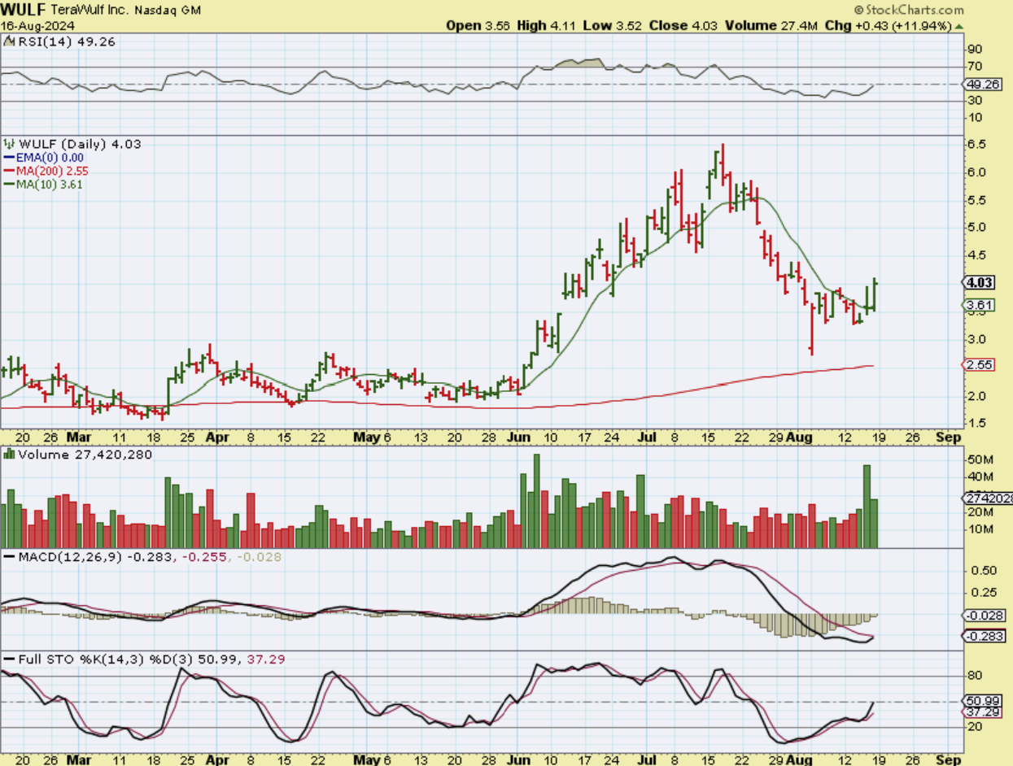The image size is (1013, 766).
Task: Click the 4.03 last price tag
Action: point(978,283)
